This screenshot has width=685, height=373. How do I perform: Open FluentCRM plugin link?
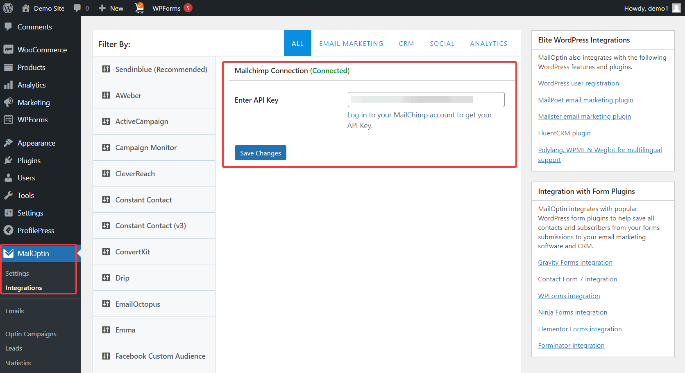[564, 133]
